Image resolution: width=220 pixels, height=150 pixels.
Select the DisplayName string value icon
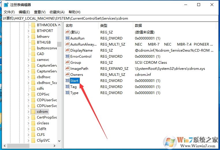pyautogui.click(x=67, y=50)
